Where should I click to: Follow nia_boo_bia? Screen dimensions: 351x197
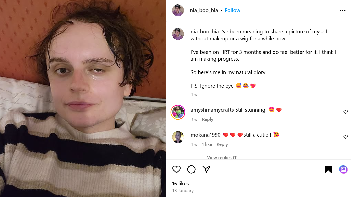pyautogui.click(x=232, y=10)
